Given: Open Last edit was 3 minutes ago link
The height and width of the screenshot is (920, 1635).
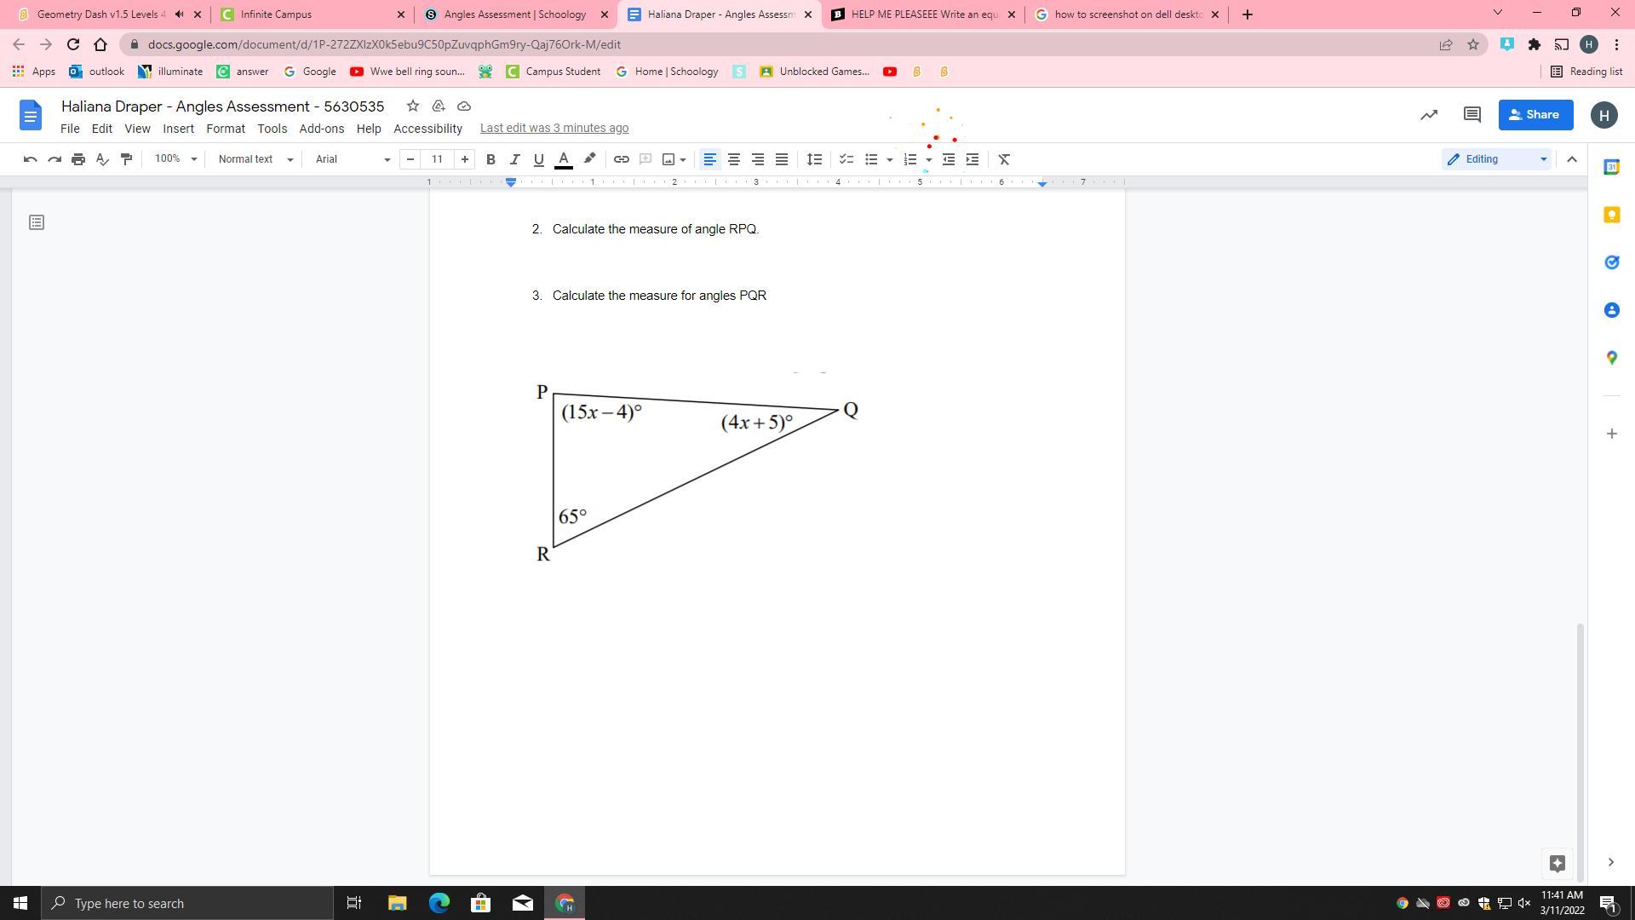Looking at the screenshot, I should pos(554,128).
